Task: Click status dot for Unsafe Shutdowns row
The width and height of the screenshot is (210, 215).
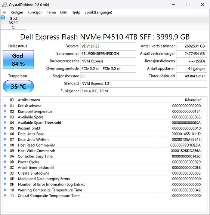Action: click(x=5, y=173)
